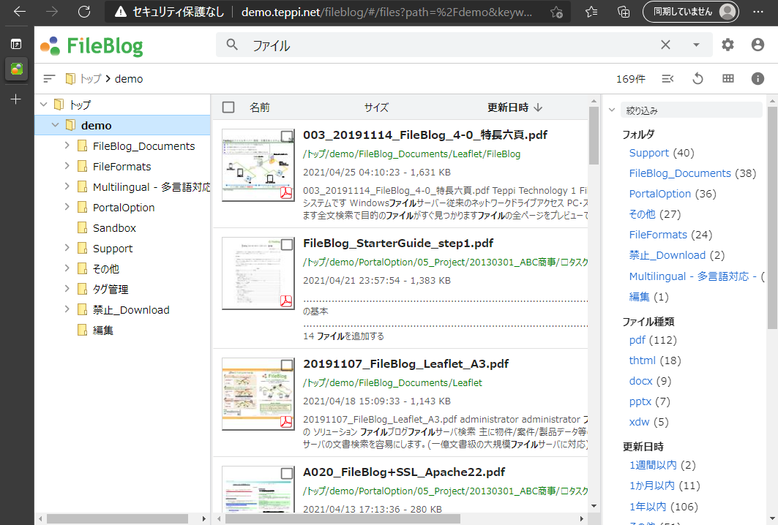Check the 20191107_FileBlog_Leaflet_A3 thumbnail checkbox

click(x=287, y=366)
